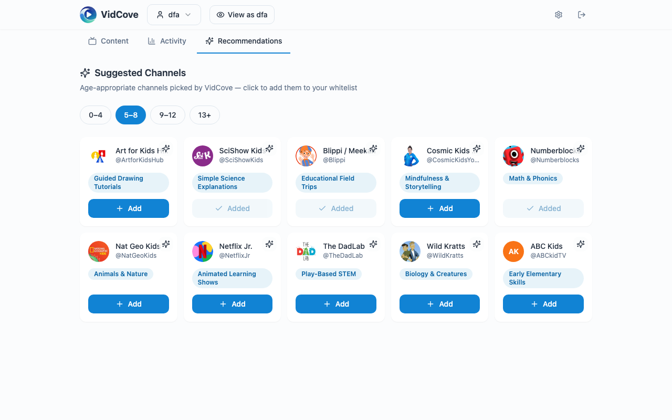Switch to the Content tab
This screenshot has width=672, height=420.
coord(108,41)
